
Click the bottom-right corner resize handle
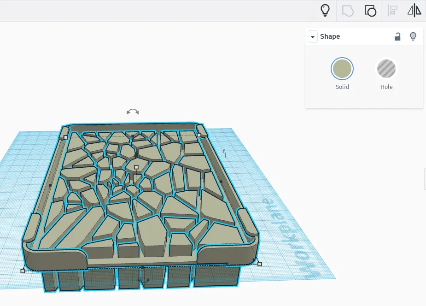260,264
